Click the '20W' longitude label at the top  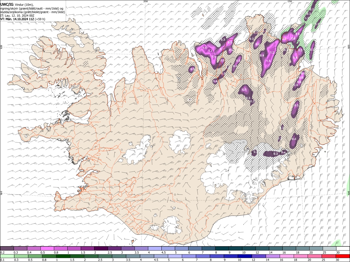(145, 1)
